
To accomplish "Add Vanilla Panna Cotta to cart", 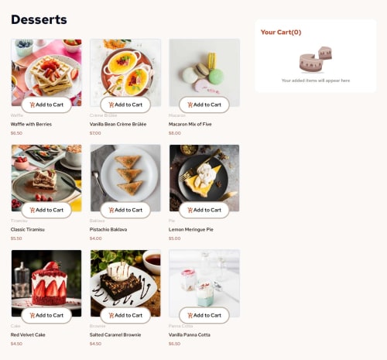I will pos(204,315).
